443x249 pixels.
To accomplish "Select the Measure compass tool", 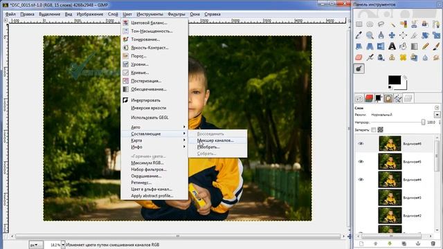I will click(381, 35).
